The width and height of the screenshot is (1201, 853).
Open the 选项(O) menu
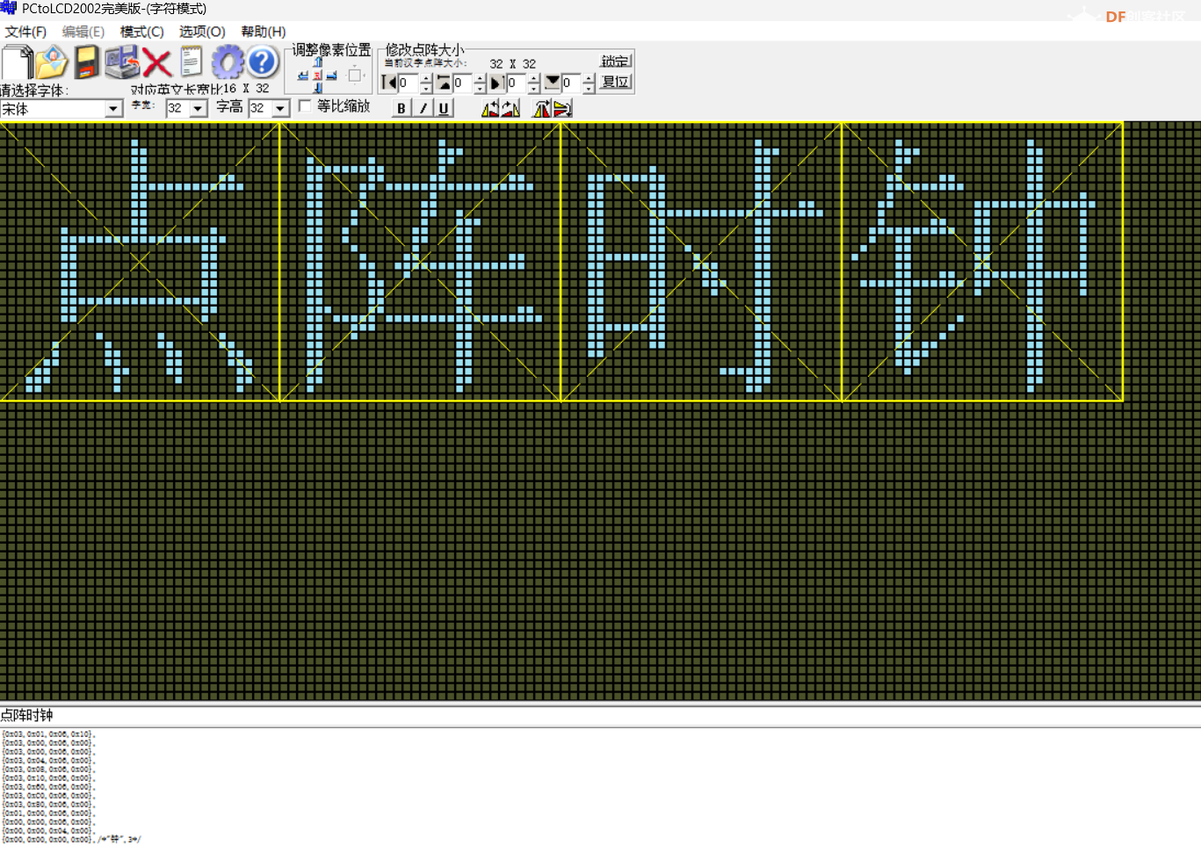click(x=202, y=32)
